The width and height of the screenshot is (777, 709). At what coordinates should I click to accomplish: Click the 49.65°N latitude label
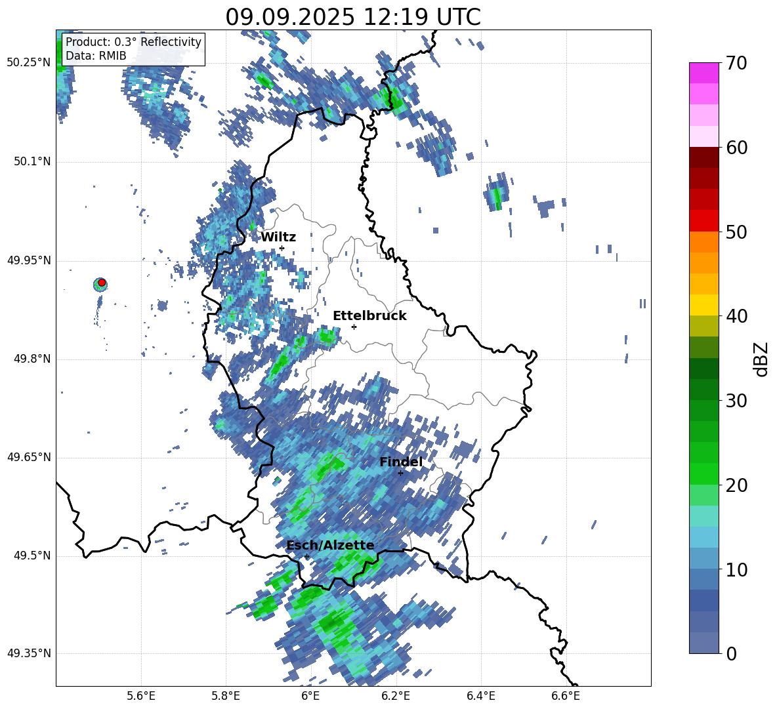coord(29,457)
